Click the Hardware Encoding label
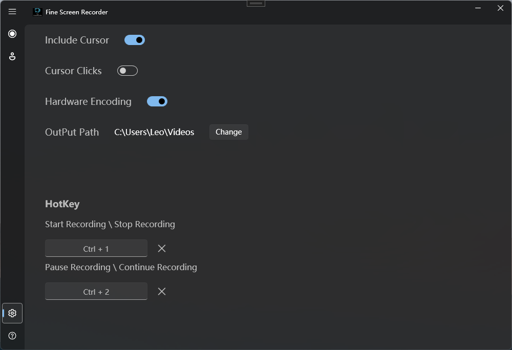Screen dimensions: 512x350 pos(88,101)
